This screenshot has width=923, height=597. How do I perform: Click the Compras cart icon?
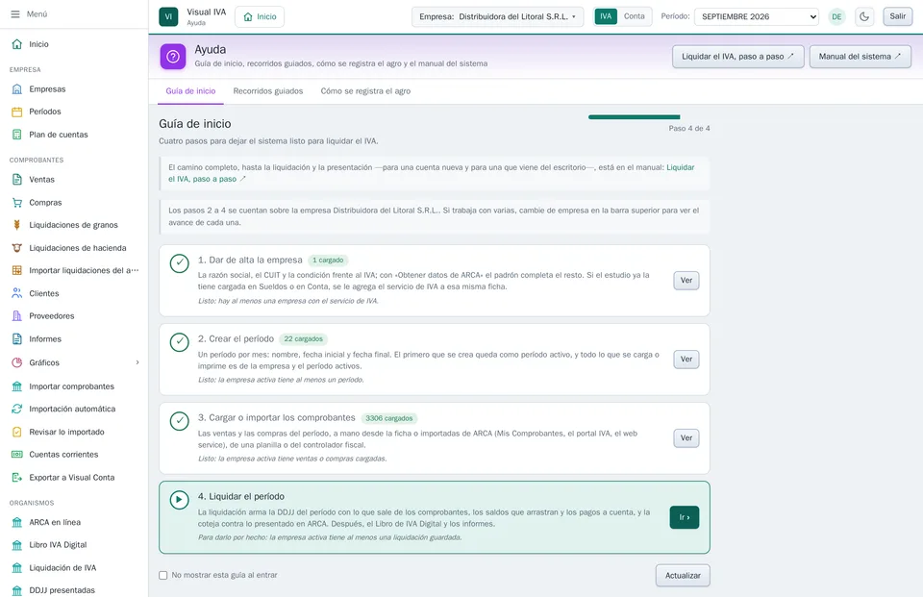[x=17, y=203]
